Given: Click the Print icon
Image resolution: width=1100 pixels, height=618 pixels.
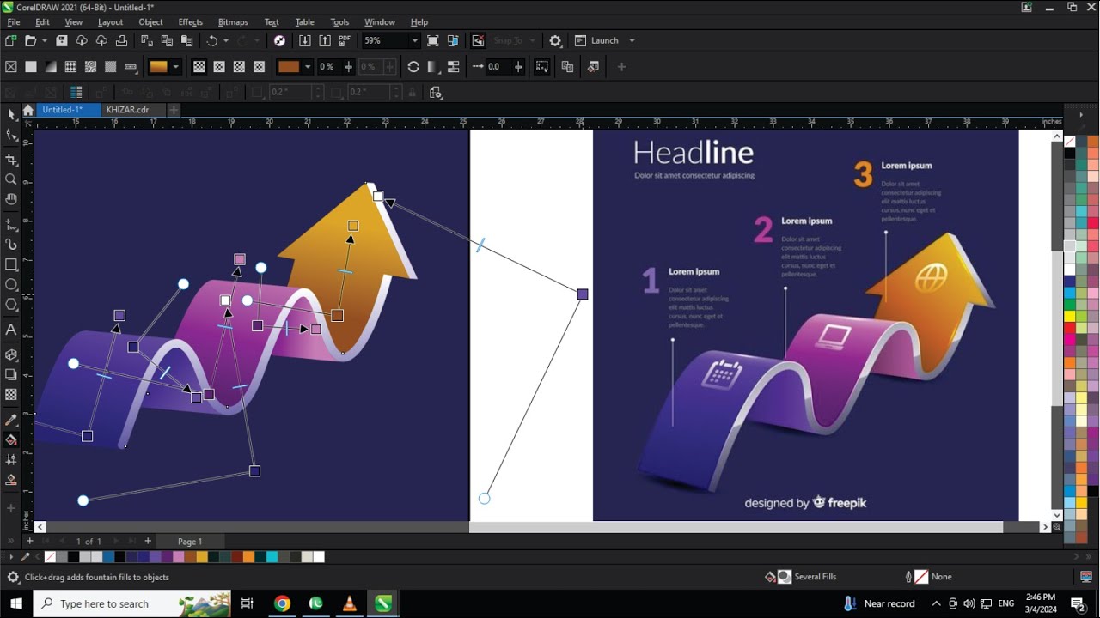Looking at the screenshot, I should 122,40.
